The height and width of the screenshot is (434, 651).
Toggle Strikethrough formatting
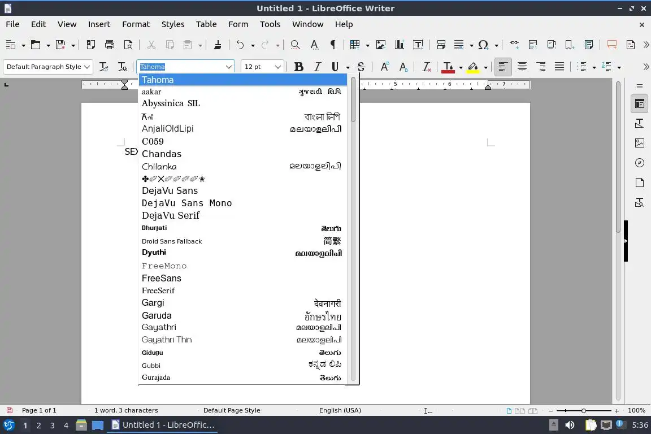(361, 67)
